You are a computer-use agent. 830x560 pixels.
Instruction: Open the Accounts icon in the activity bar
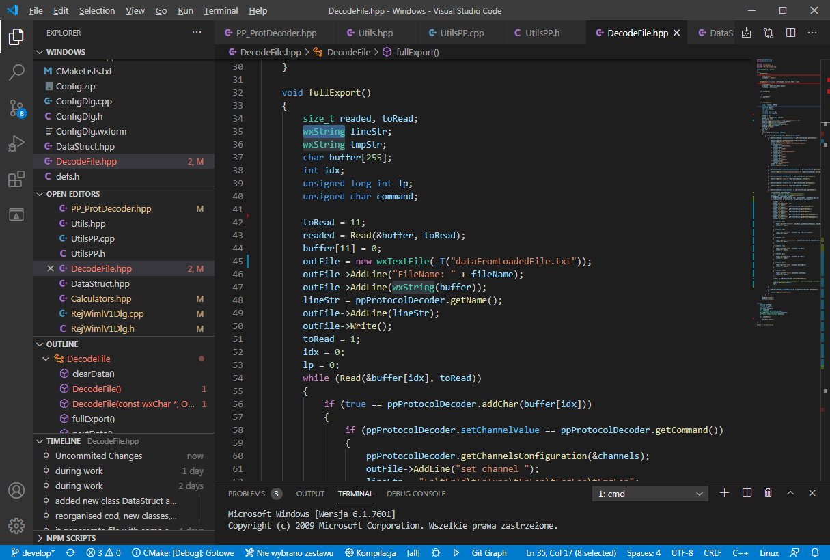[16, 490]
